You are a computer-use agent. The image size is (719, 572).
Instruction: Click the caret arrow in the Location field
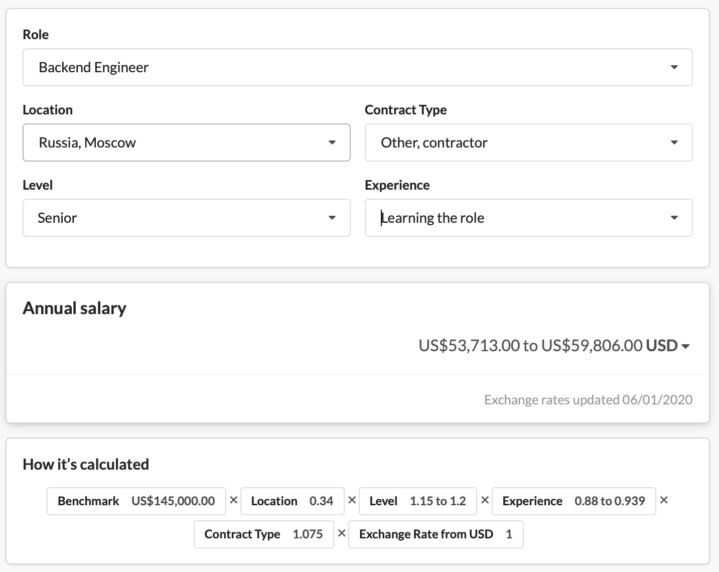pos(332,142)
